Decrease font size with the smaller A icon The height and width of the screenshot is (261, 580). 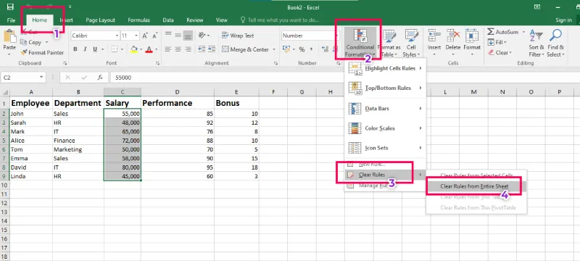(x=154, y=36)
